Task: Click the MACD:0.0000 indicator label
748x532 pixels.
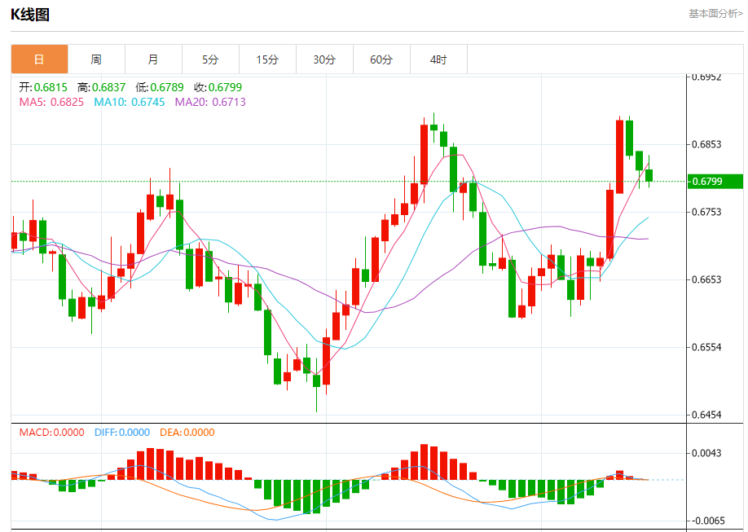Action: pos(51,433)
